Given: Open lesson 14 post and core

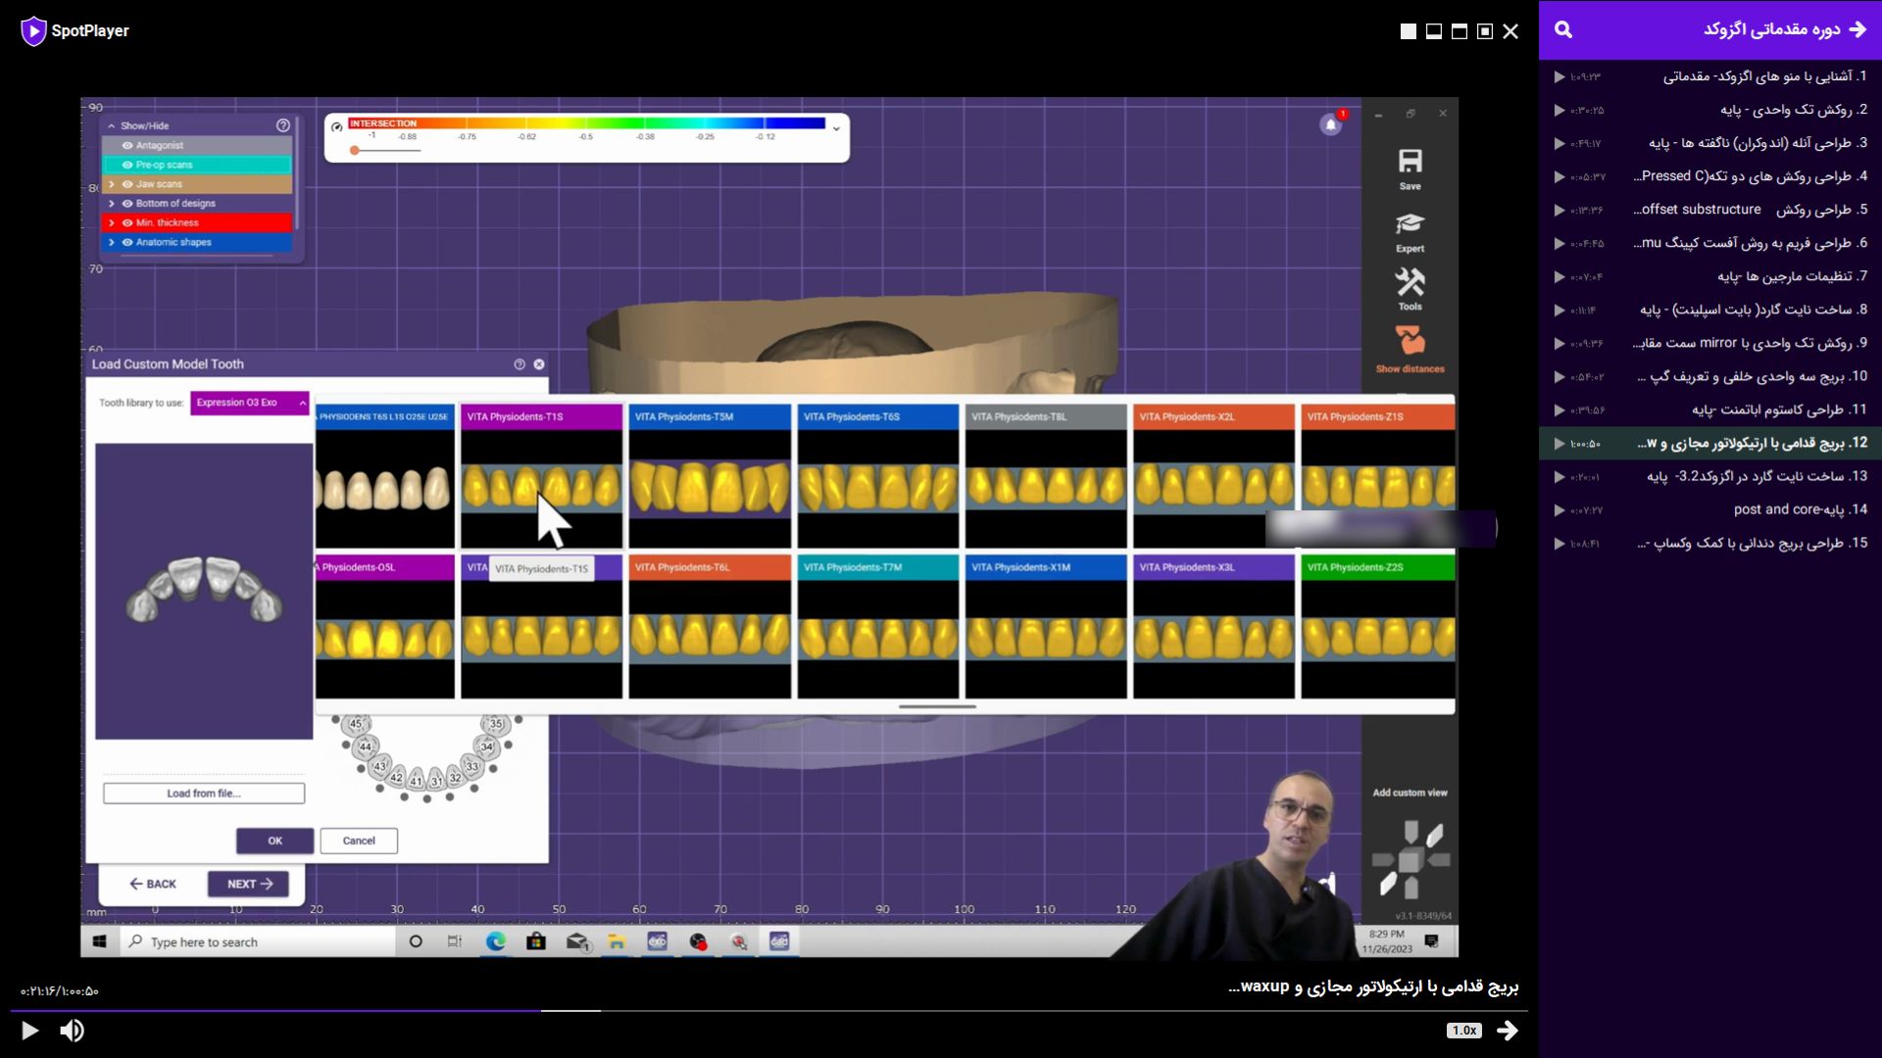Looking at the screenshot, I should 1710,509.
